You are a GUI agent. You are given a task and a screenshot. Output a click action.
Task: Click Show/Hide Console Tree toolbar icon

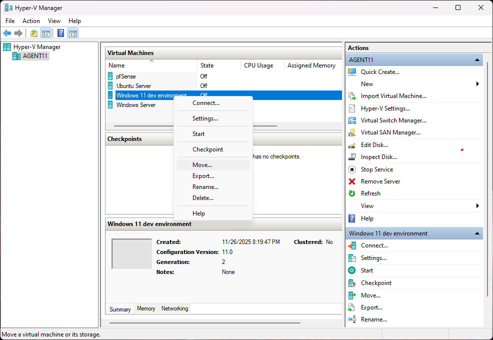pos(46,33)
